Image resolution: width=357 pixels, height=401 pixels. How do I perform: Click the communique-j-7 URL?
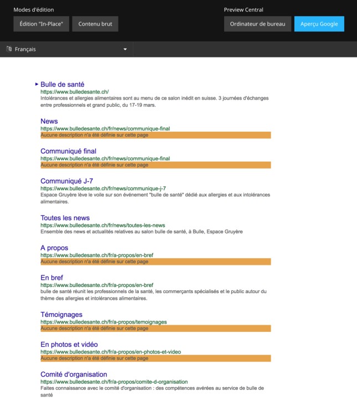pyautogui.click(x=103, y=189)
